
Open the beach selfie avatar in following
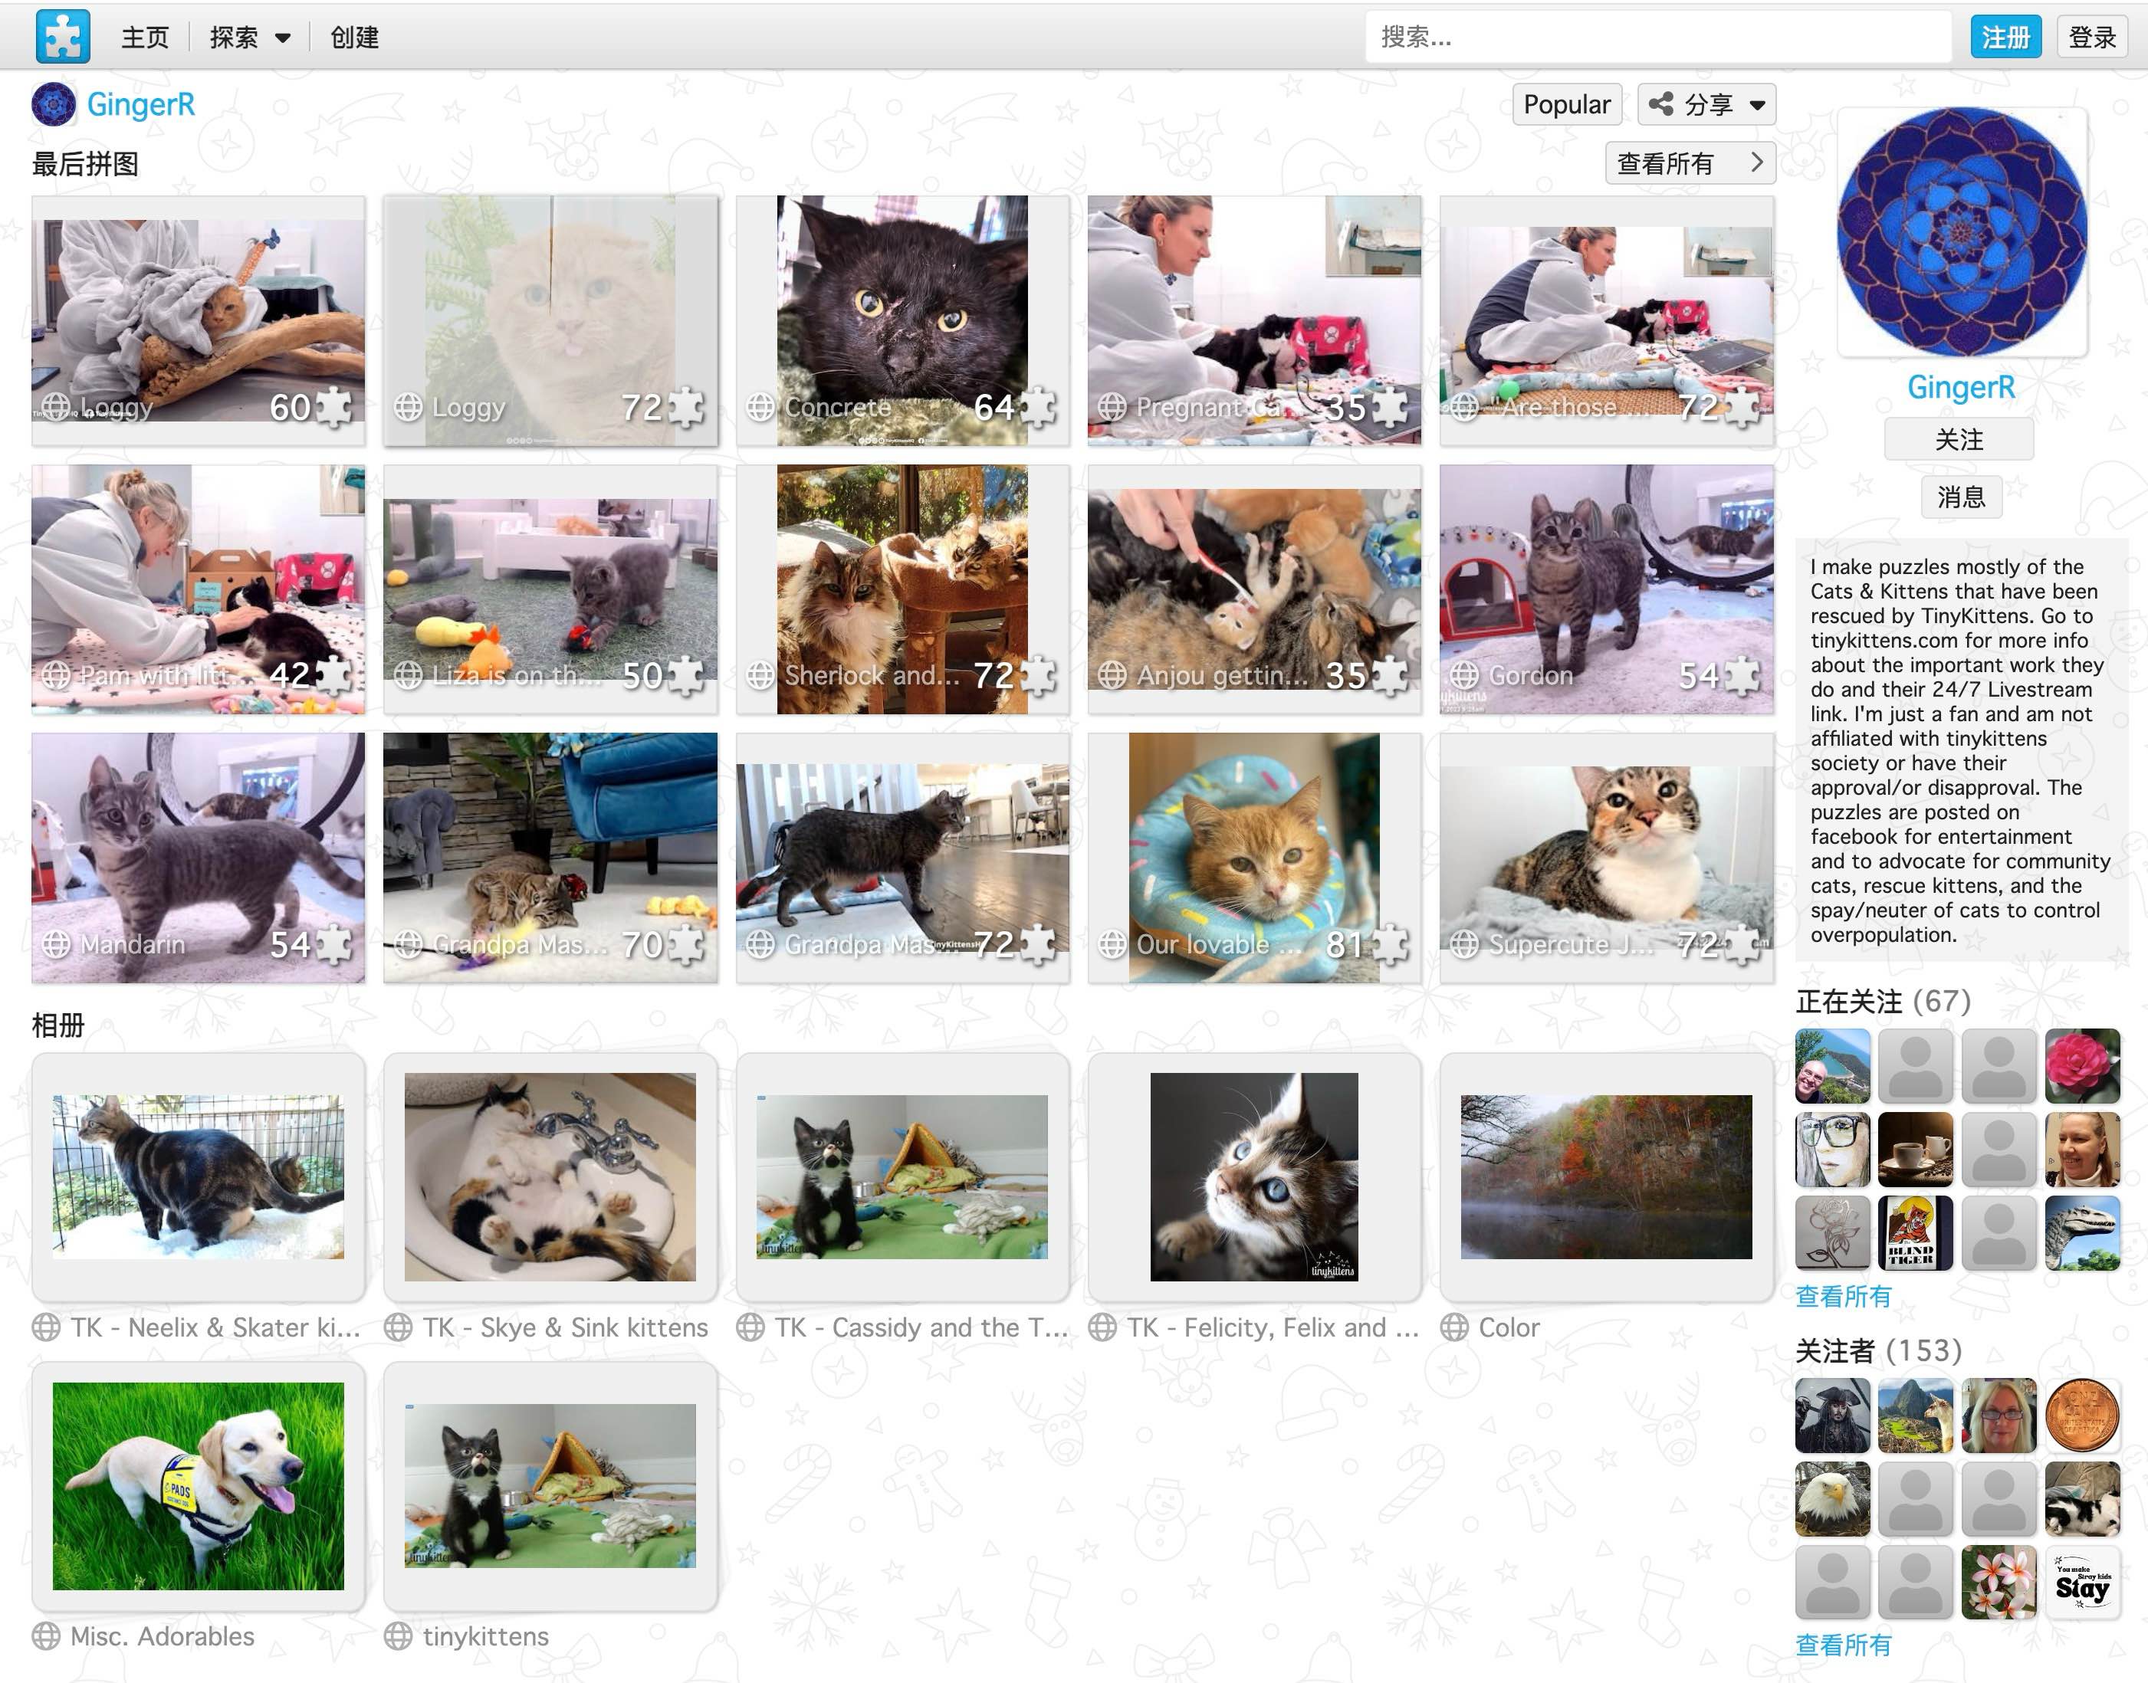1833,1065
